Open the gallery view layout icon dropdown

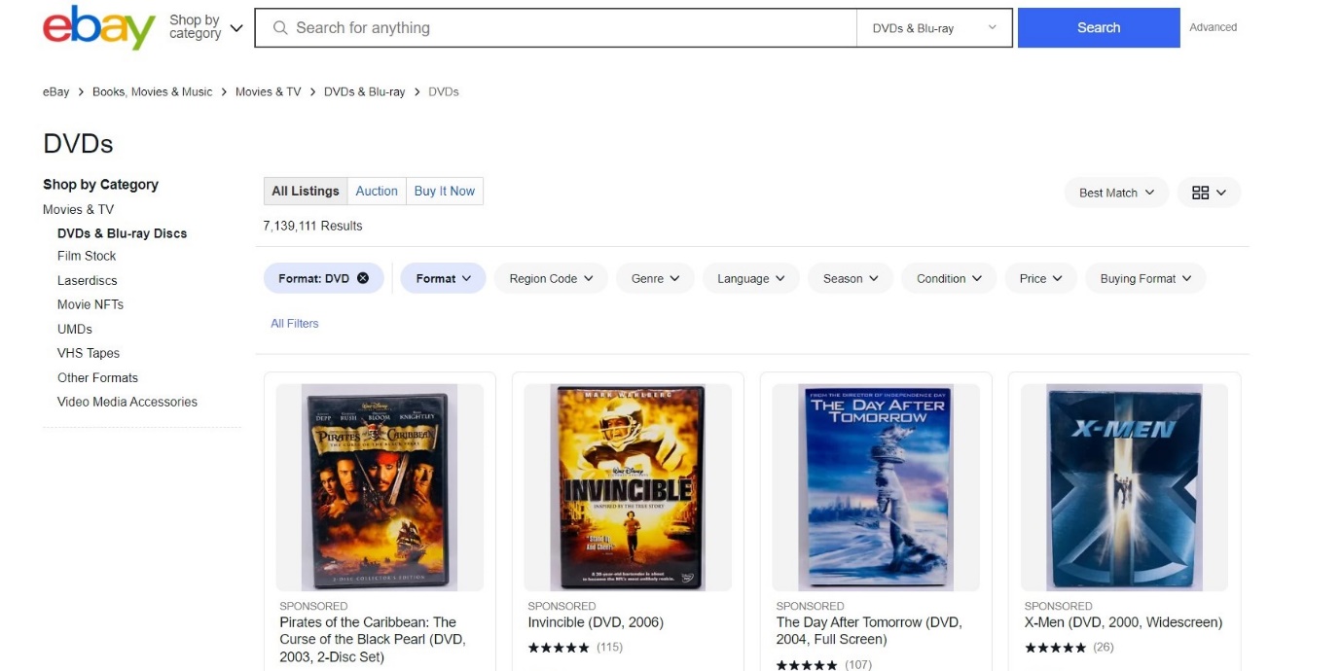click(x=1209, y=193)
